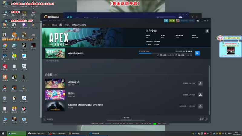Open the 商店 tab in Steam

click(54, 25)
